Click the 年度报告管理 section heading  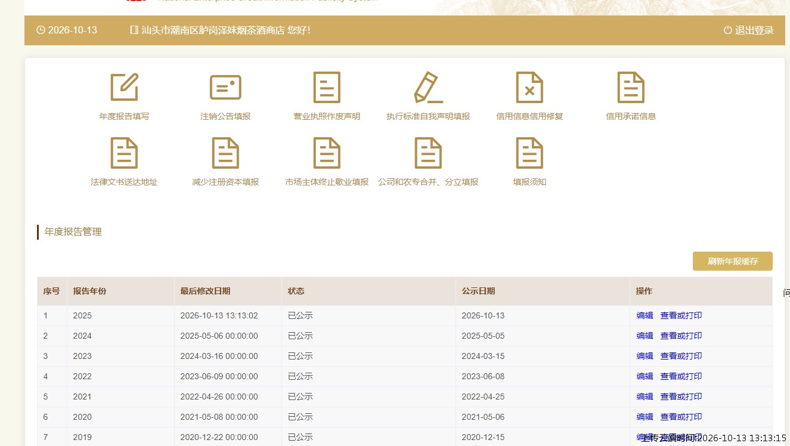73,232
